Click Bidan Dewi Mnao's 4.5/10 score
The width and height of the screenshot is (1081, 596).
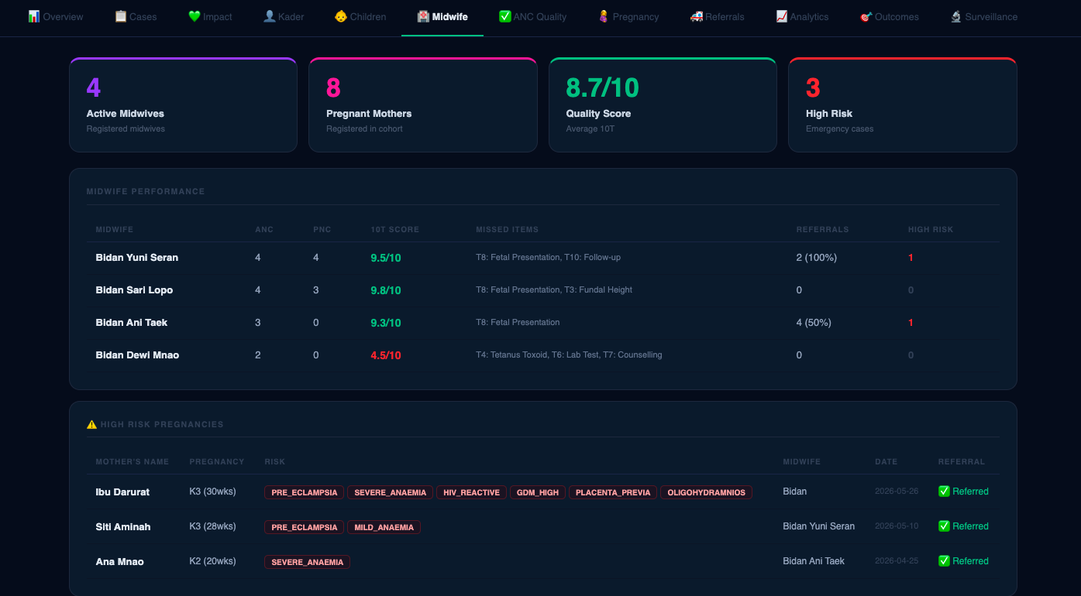pyautogui.click(x=386, y=355)
